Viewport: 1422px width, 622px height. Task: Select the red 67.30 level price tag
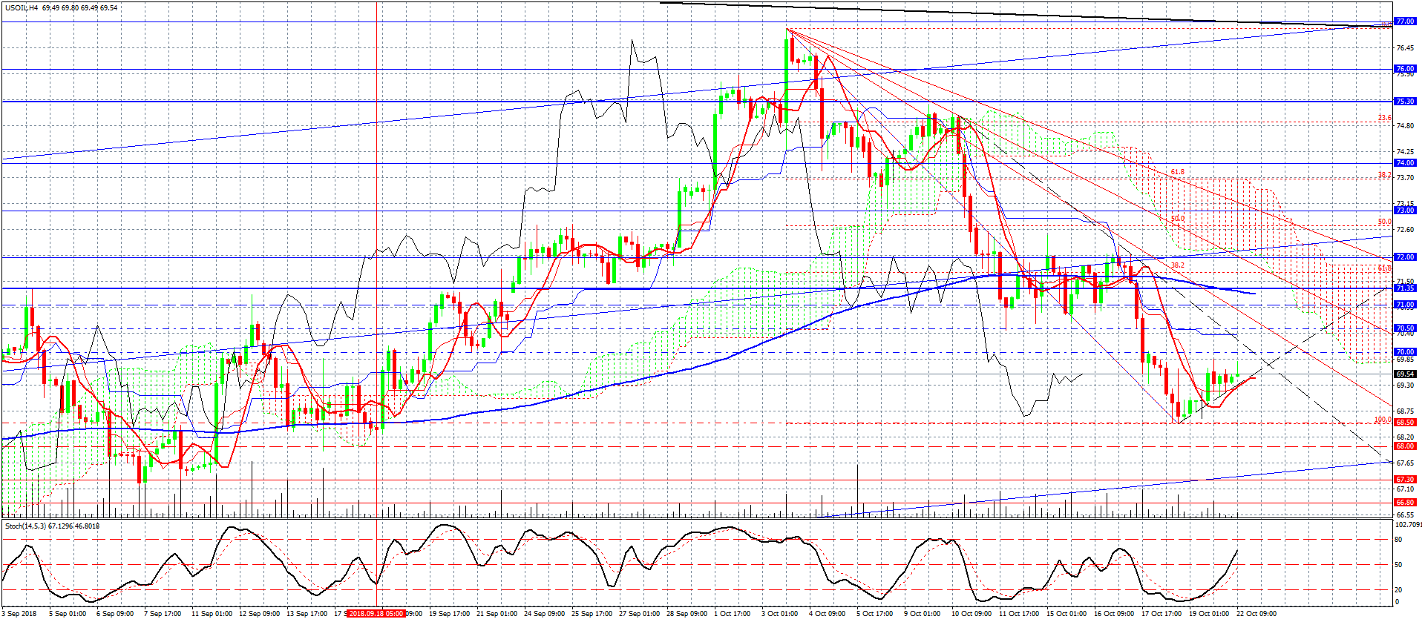1405,480
